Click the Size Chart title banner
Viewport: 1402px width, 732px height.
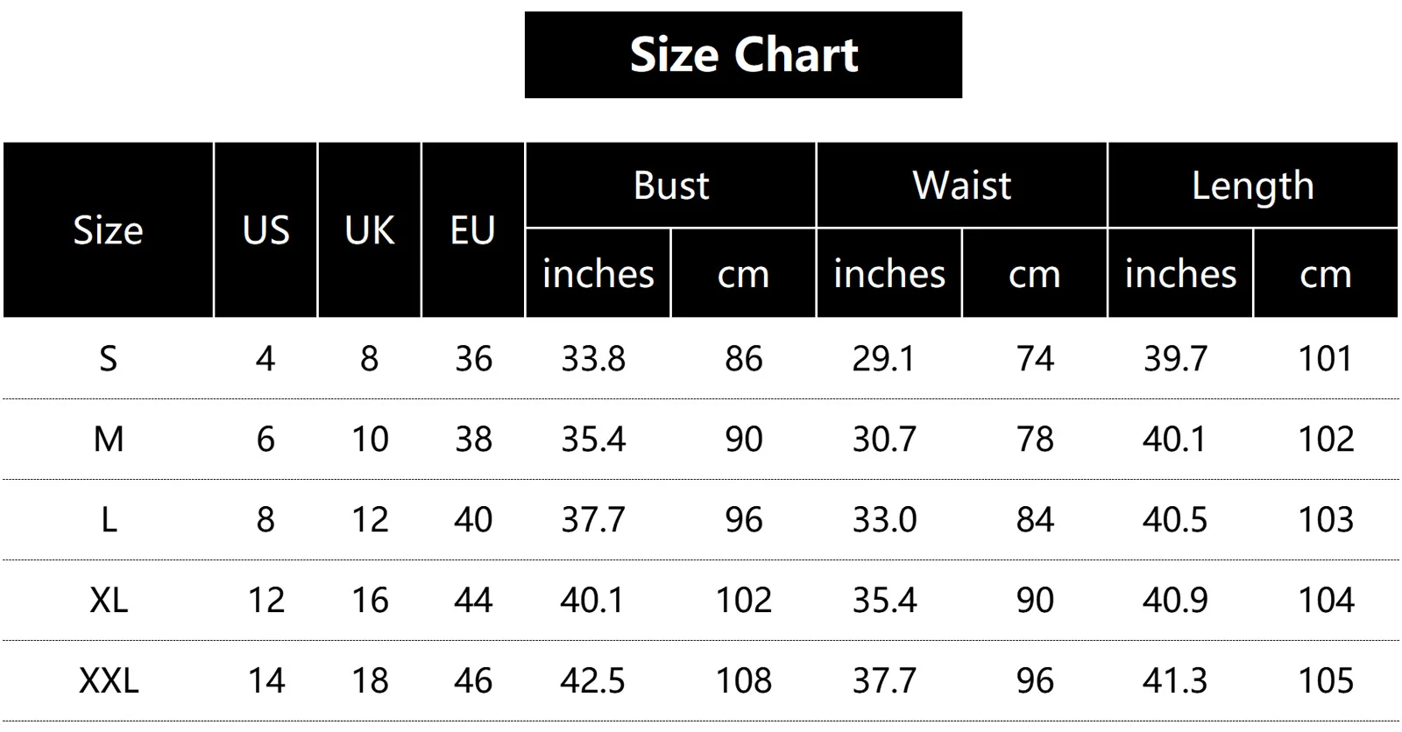743,54
